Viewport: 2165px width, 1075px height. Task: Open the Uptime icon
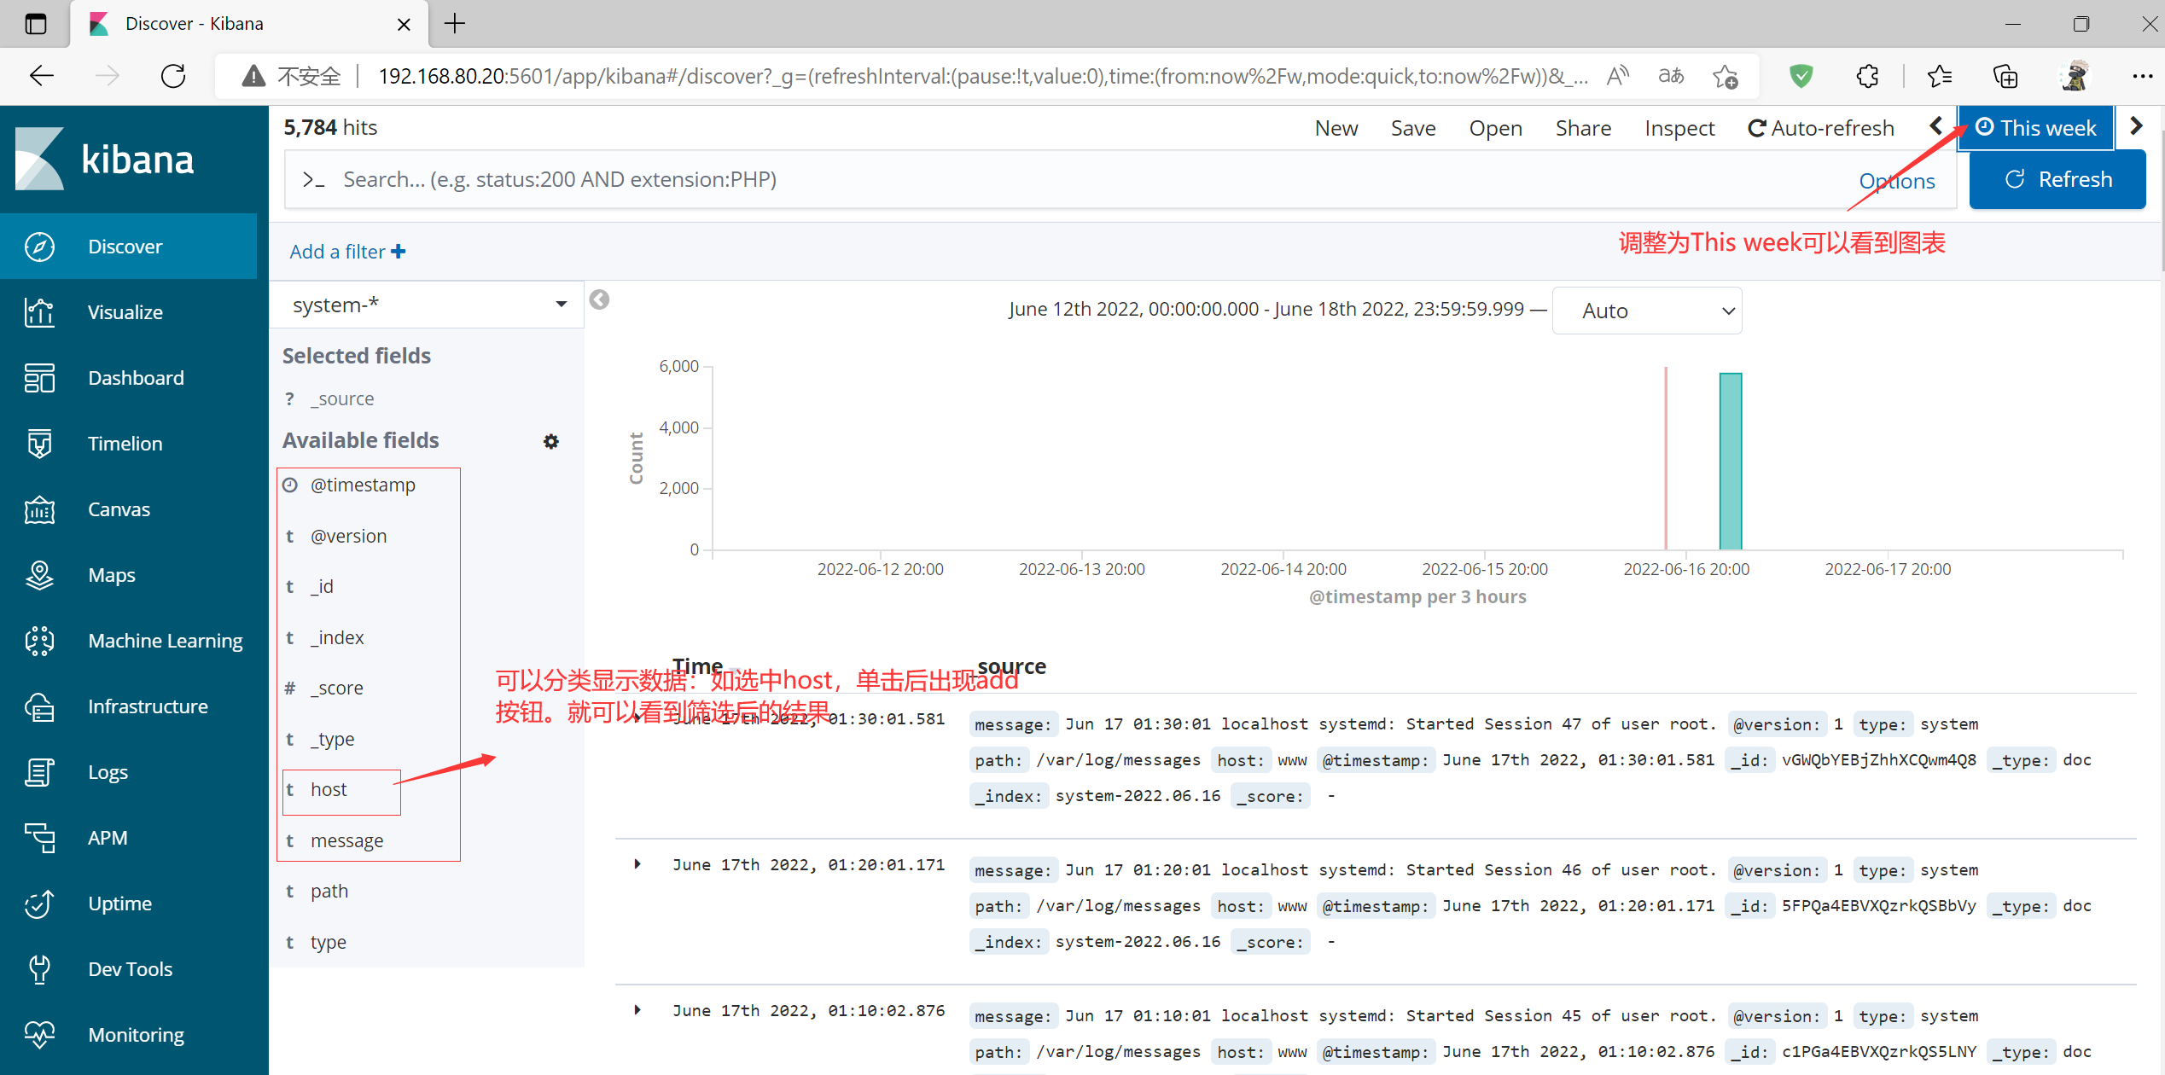[x=39, y=904]
